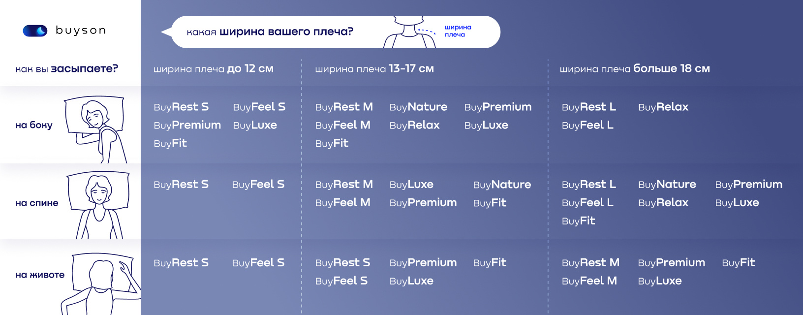803x315 pixels.
Task: Open BuyRest S for side sleepers
Action: click(181, 107)
